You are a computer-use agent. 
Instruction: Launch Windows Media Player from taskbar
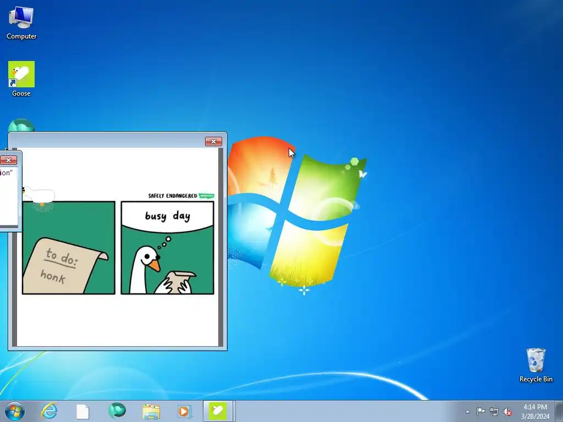185,411
